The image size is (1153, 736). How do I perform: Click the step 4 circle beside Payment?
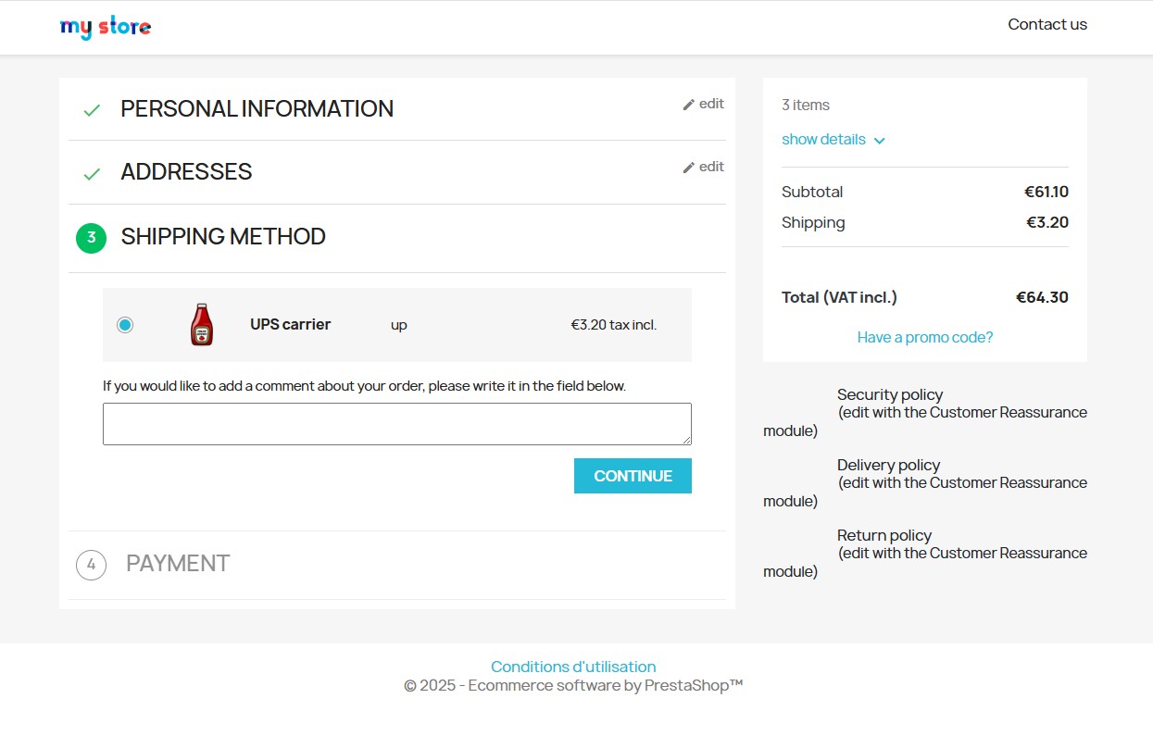[91, 564]
